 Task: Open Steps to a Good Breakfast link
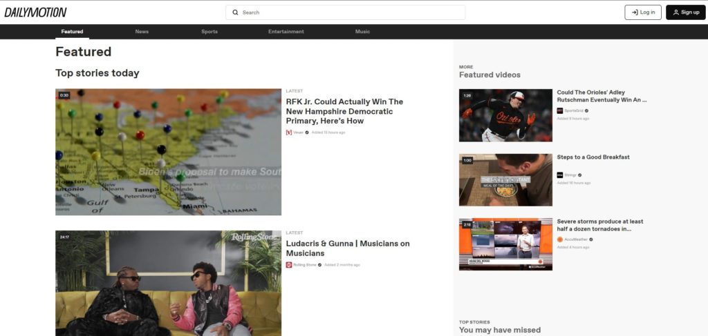tap(593, 157)
